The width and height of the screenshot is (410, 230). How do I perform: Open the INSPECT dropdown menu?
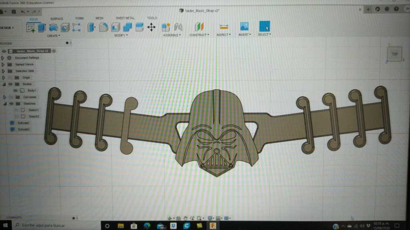point(223,35)
